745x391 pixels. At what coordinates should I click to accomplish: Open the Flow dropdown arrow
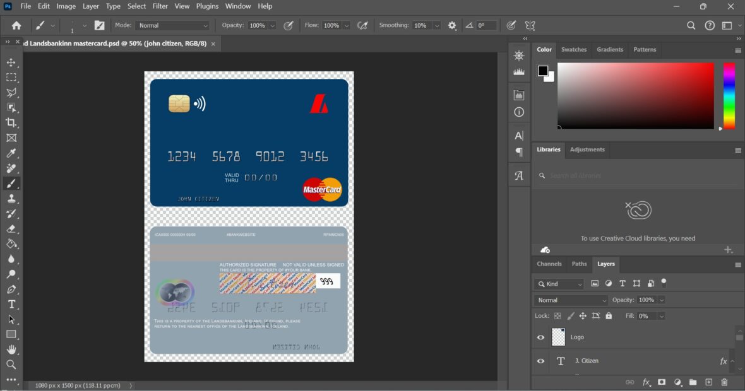pos(347,26)
